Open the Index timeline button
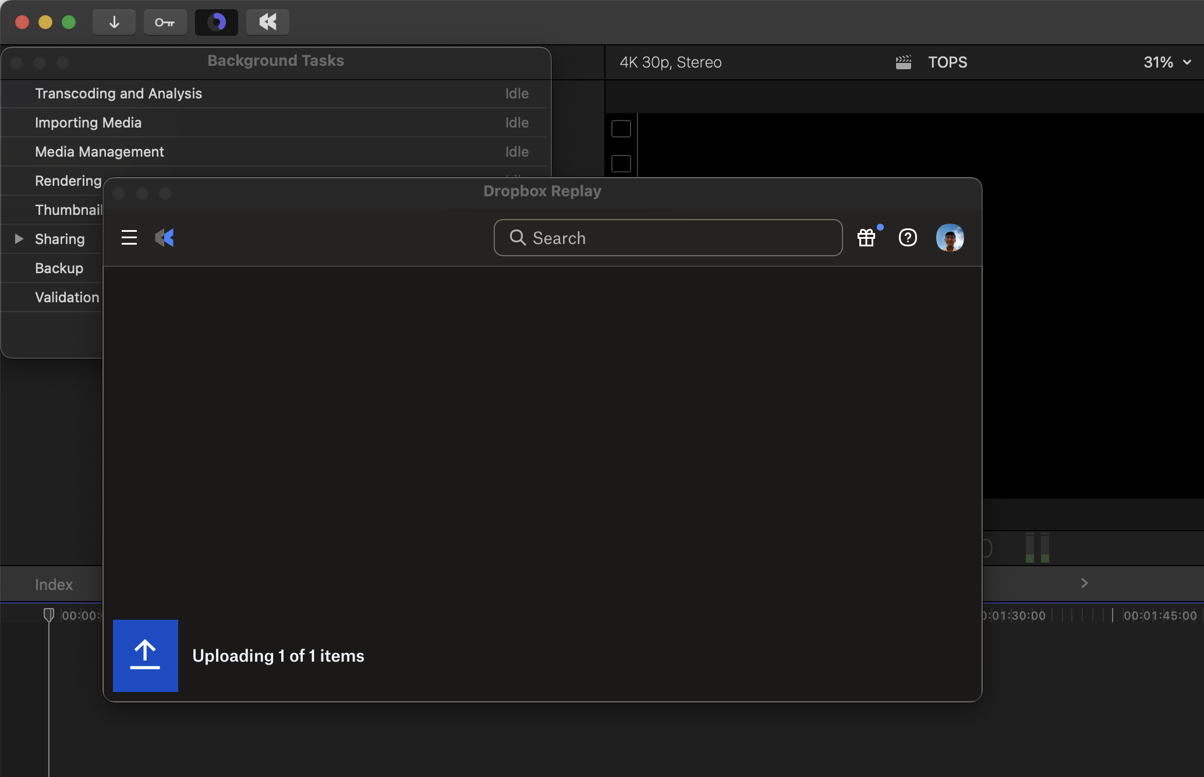The height and width of the screenshot is (777, 1204). [54, 585]
